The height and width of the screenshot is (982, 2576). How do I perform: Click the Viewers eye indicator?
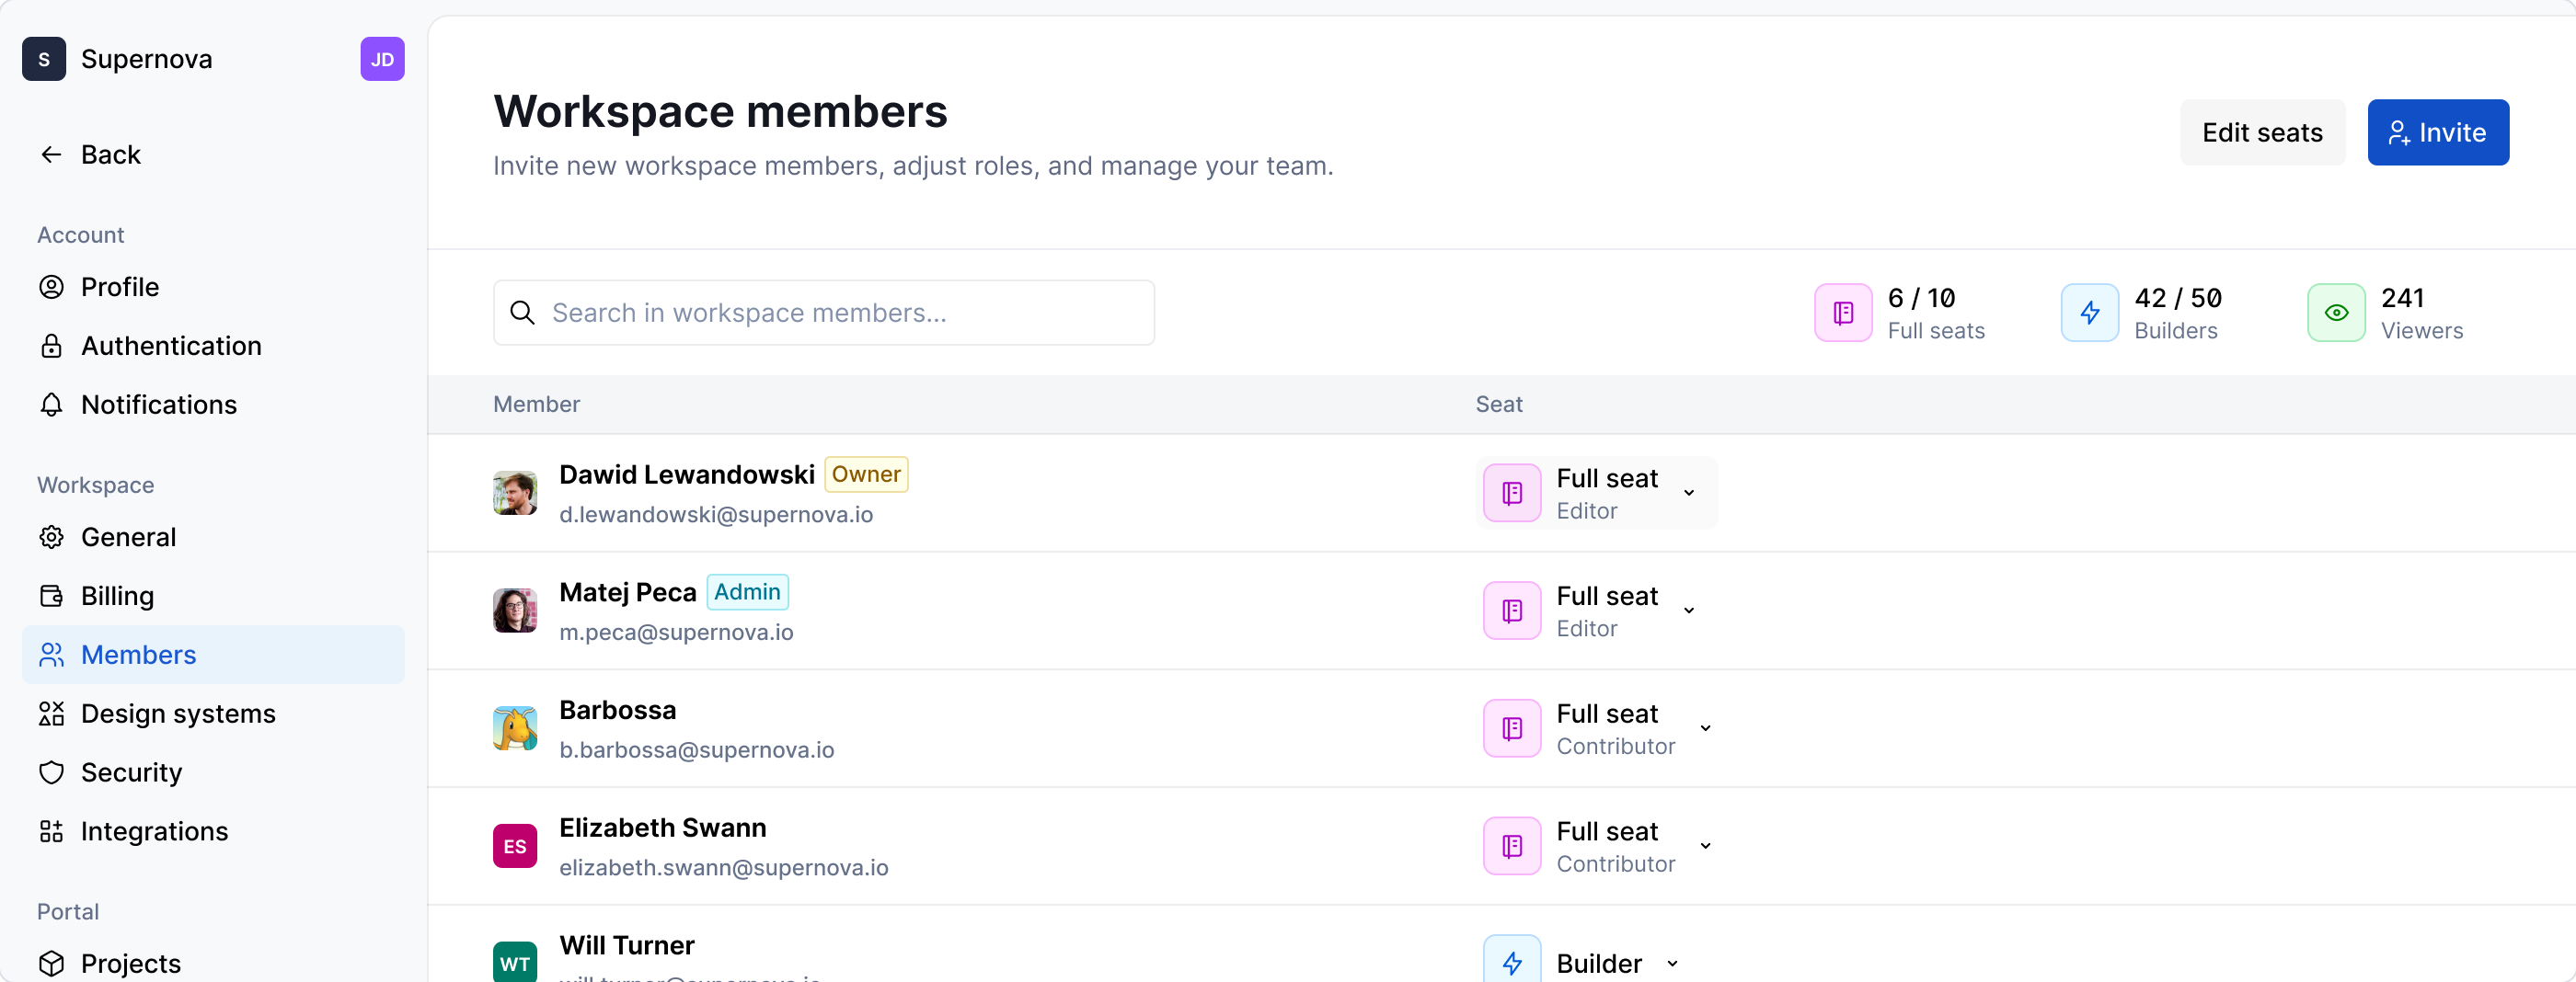tap(2335, 313)
